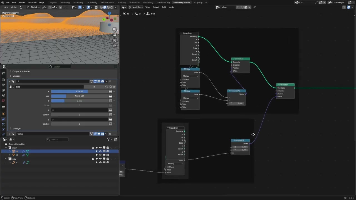Screen dimensions: 356x200
Task: Open the Output properties tab icon
Action: pos(3,85)
